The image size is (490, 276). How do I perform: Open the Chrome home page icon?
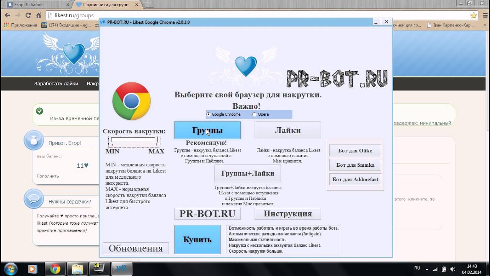point(38,15)
